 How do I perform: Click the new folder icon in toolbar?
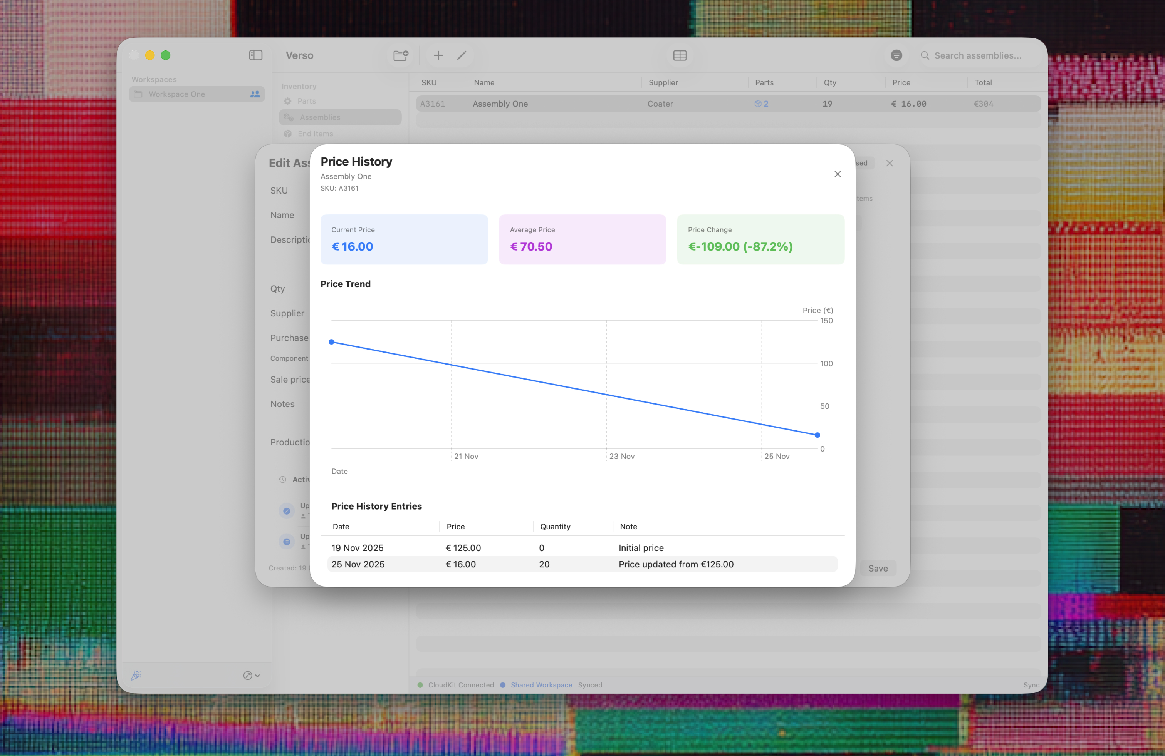point(401,55)
